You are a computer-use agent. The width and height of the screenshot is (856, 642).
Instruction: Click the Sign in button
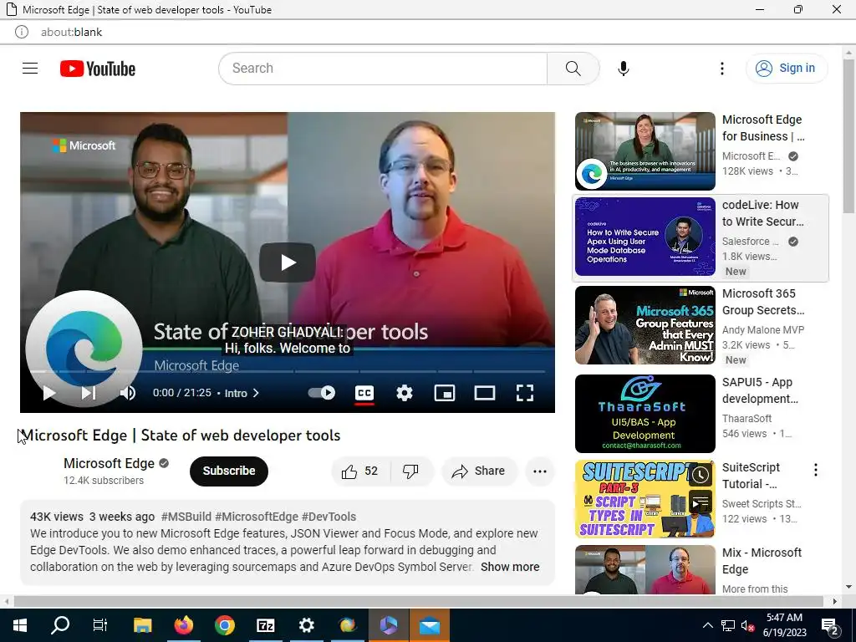coord(787,69)
